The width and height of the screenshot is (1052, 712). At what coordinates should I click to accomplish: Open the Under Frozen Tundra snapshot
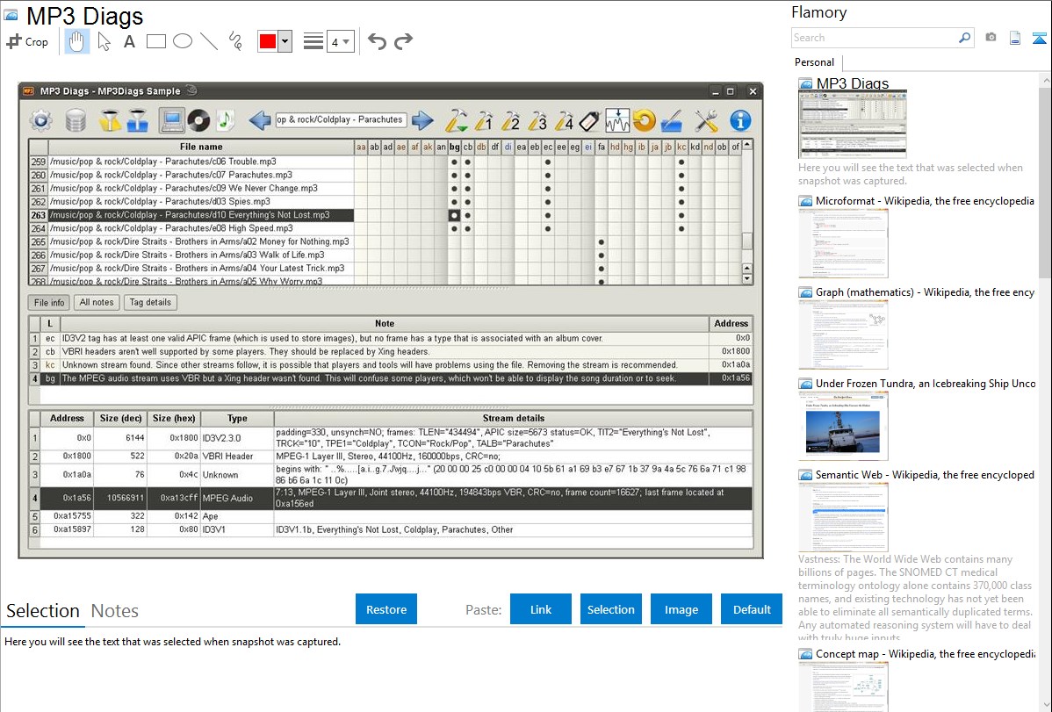(843, 426)
